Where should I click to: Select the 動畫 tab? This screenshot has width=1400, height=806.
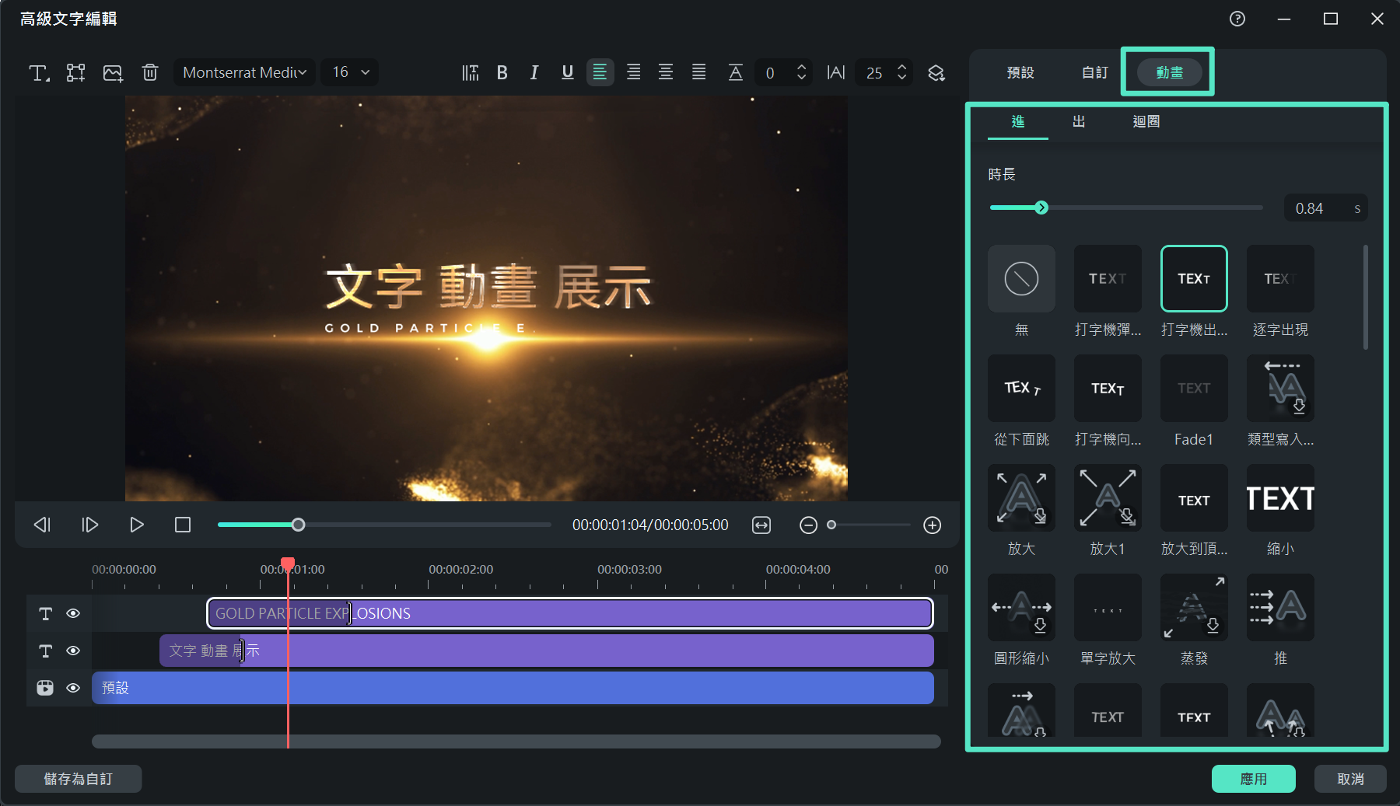1169,72
